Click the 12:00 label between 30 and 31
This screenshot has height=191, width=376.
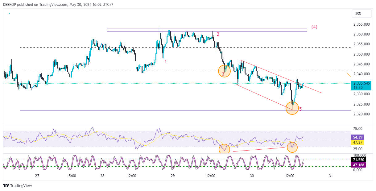(290, 176)
